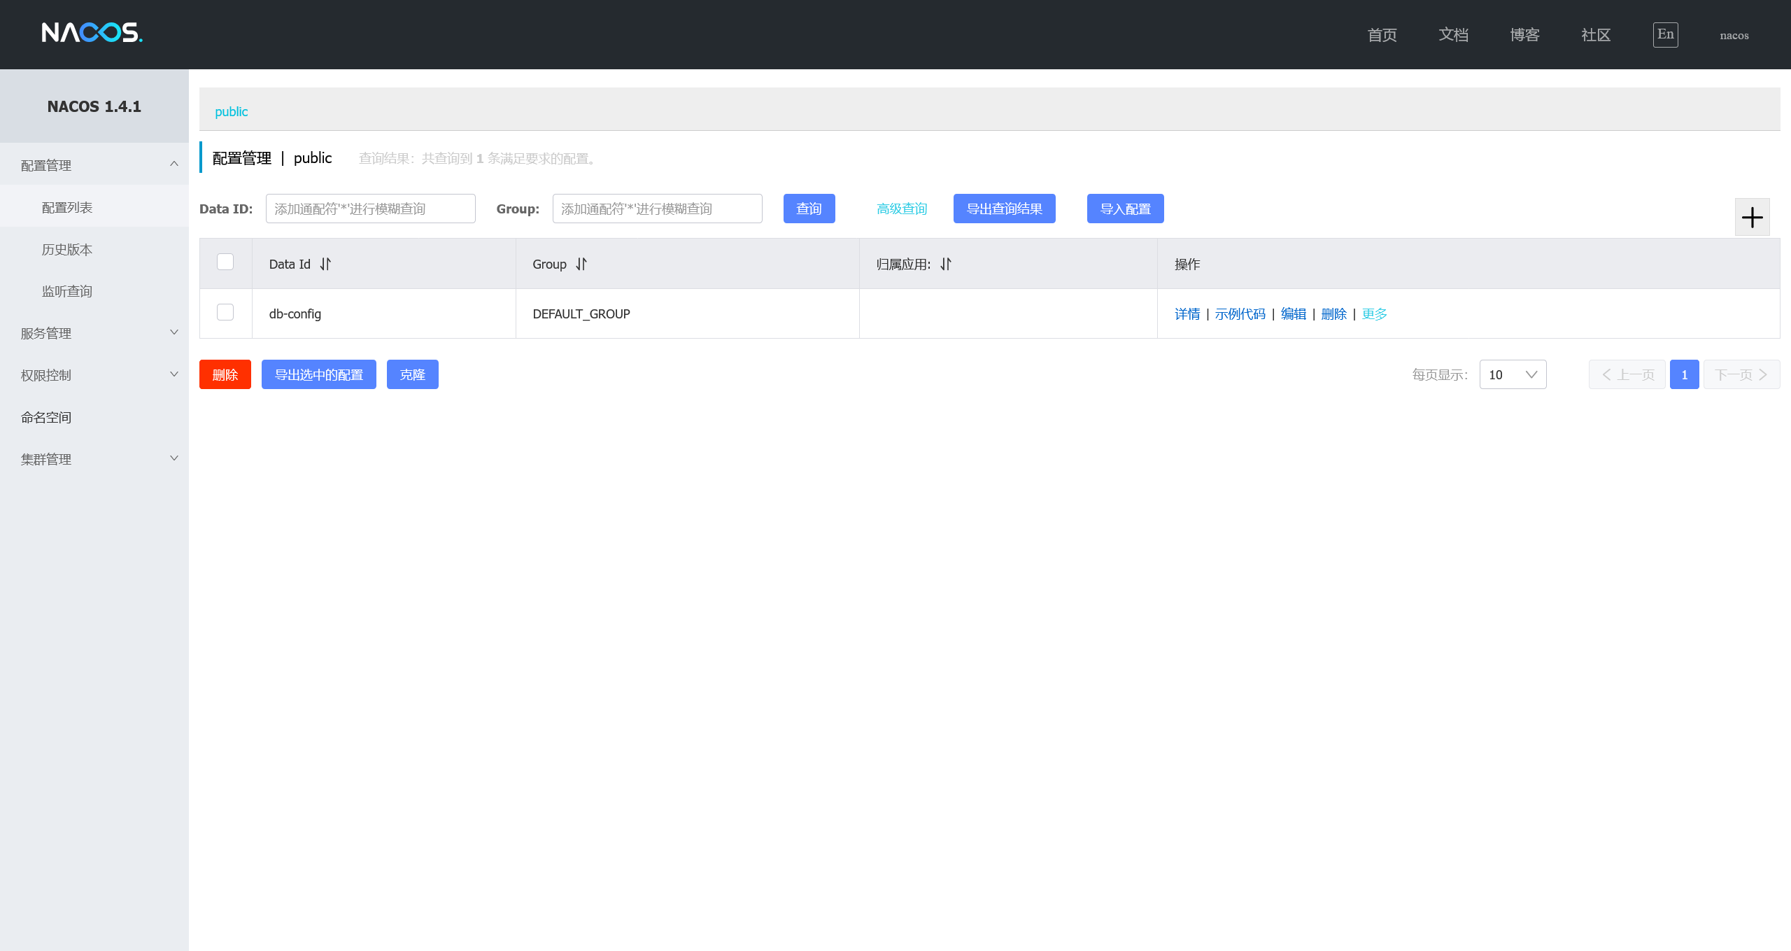The height and width of the screenshot is (951, 1791).
Task: Open the per-page display count dropdown
Action: point(1513,374)
